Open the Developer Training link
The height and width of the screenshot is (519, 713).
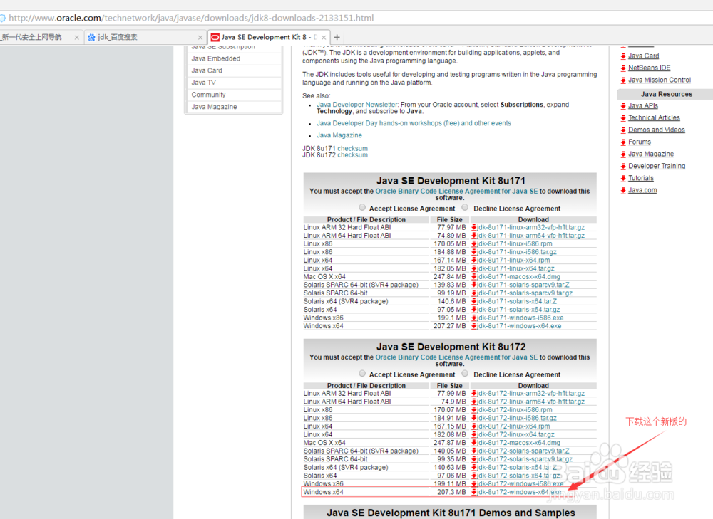[x=657, y=166]
